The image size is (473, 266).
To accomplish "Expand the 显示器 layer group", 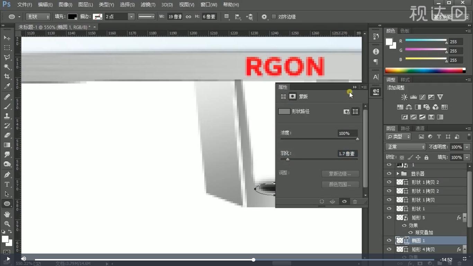I will (x=398, y=174).
